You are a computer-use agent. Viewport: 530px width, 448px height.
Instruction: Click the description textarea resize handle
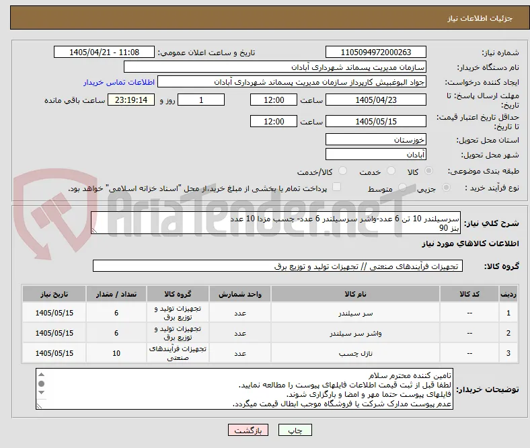coord(94,231)
